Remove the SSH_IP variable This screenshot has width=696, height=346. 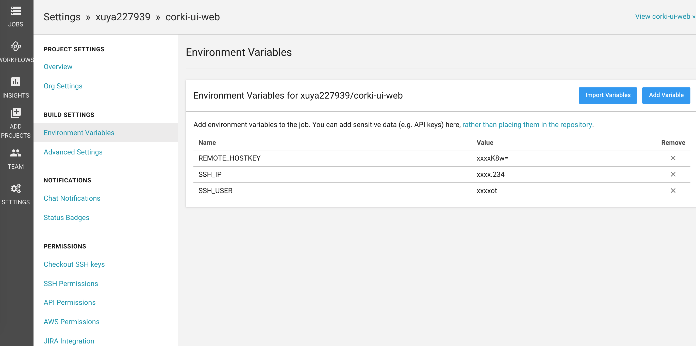coord(673,174)
